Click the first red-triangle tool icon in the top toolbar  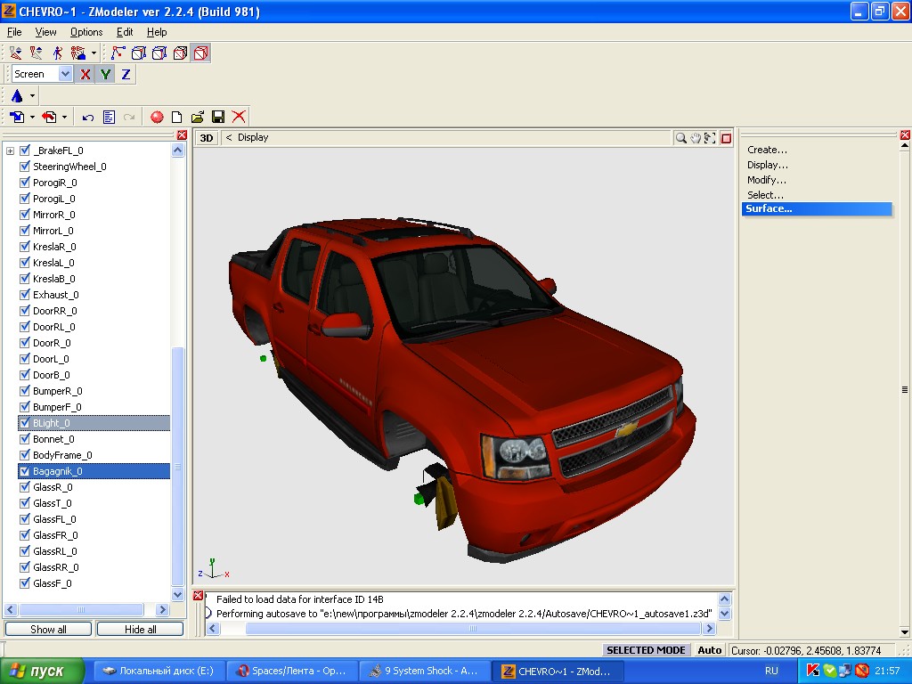point(16,53)
